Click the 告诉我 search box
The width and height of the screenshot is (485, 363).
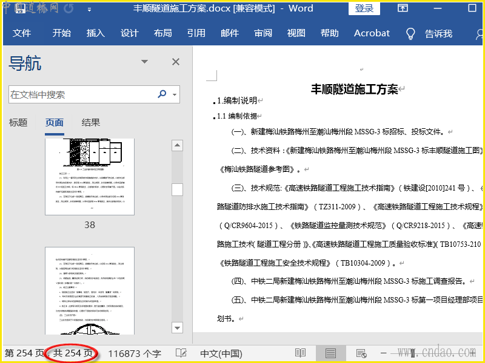tap(438, 33)
